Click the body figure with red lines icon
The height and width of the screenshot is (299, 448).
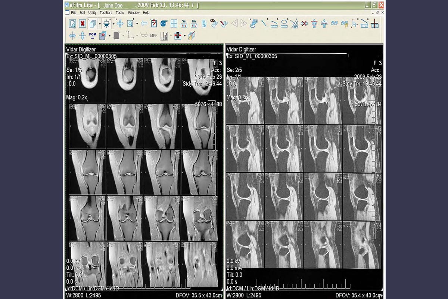pos(314,24)
